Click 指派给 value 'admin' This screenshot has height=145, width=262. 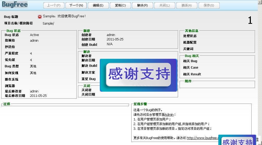[34, 41]
